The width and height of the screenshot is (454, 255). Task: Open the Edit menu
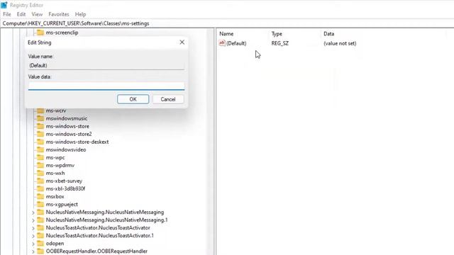click(x=21, y=14)
